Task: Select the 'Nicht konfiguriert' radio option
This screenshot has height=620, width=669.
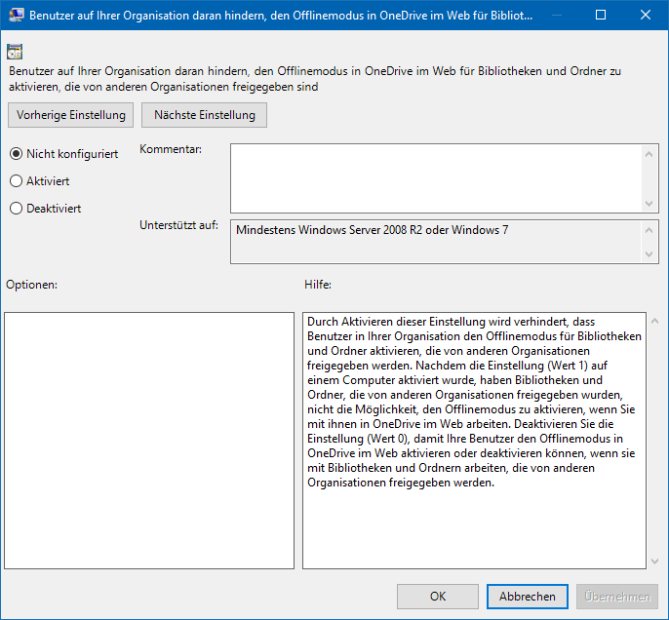Action: click(x=16, y=154)
